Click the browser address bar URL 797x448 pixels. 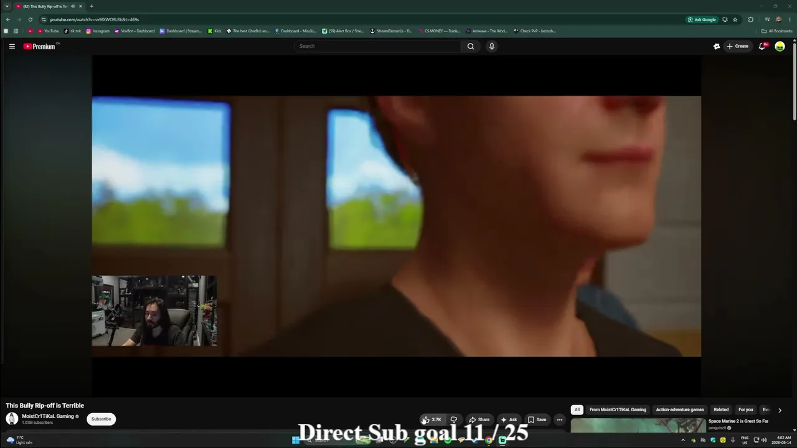point(94,19)
